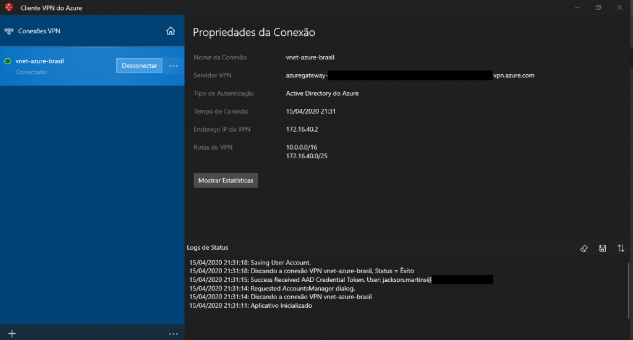Screen dimensions: 633x340
Task: Open the ellipsis menu beside Desconectar
Action: 173,66
